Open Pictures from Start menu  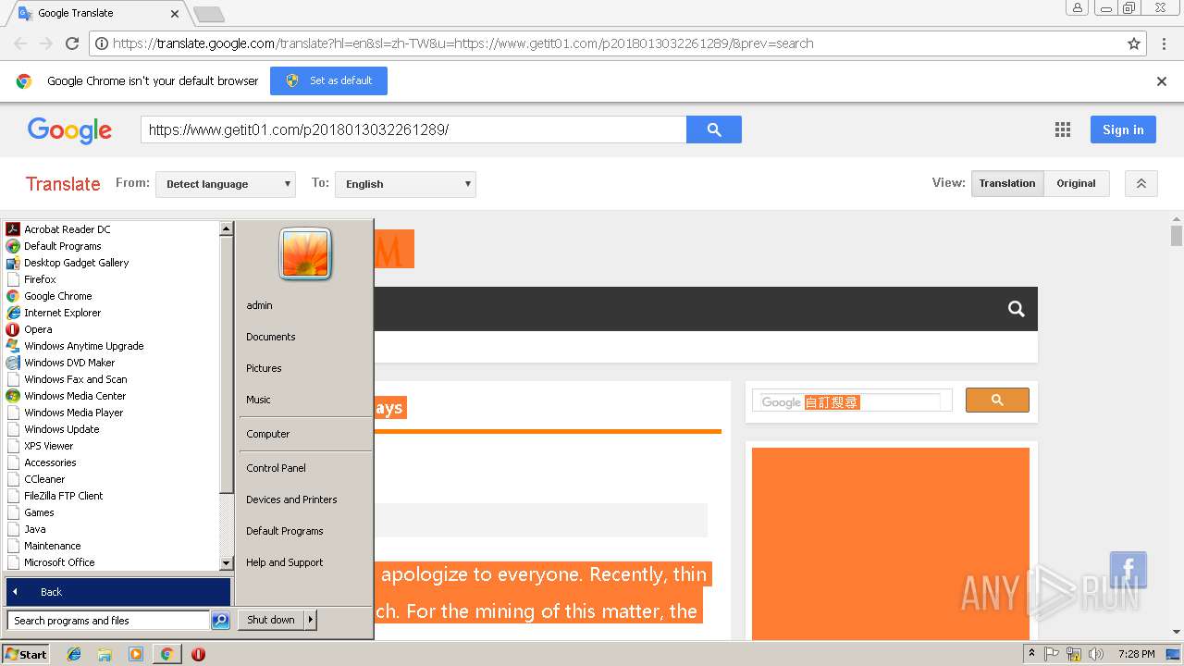coord(264,368)
